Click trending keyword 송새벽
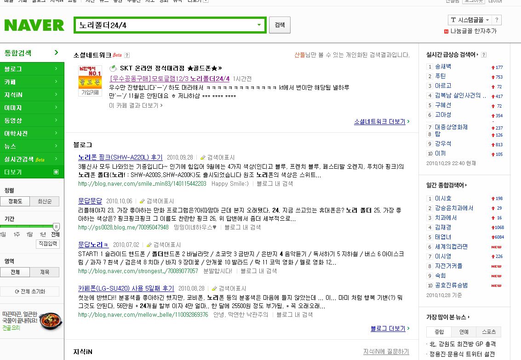The image size is (521, 360). click(443, 66)
